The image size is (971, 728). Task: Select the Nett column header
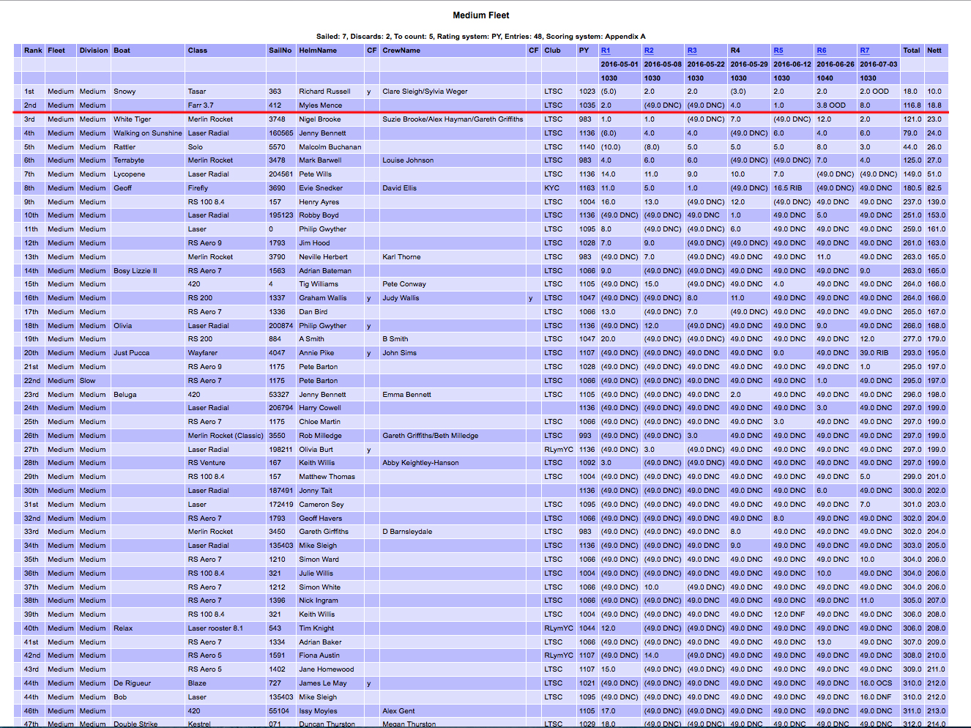coord(937,51)
